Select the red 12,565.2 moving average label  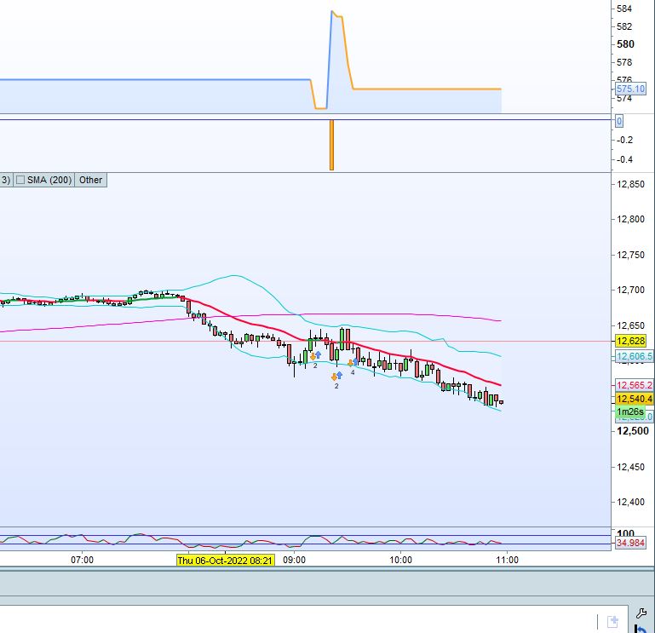634,385
